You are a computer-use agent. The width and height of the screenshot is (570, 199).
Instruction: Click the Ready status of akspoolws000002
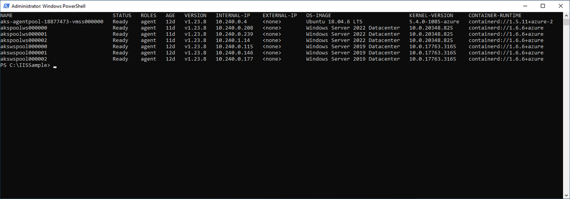(120, 40)
